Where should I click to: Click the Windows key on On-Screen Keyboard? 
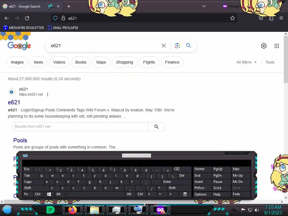click(x=49, y=194)
